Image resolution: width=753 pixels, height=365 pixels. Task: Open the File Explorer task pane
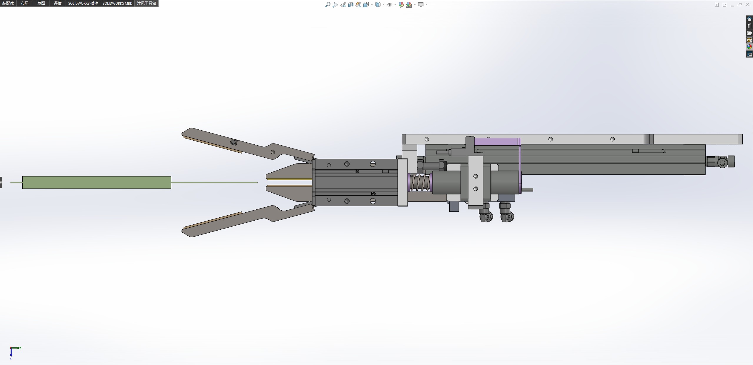749,33
